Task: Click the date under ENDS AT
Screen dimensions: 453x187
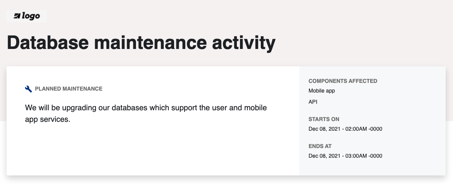Action: pos(324,156)
